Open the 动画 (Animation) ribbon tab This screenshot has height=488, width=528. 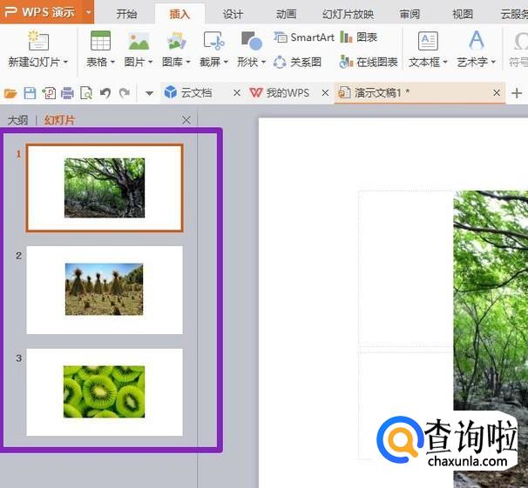click(x=286, y=14)
